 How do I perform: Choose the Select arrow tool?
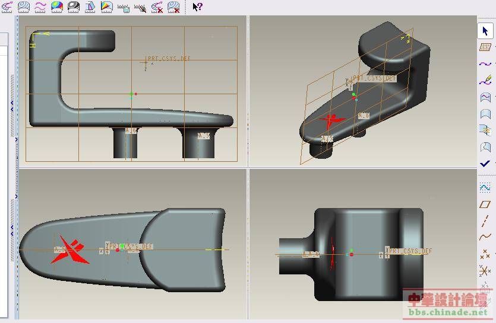(485, 31)
